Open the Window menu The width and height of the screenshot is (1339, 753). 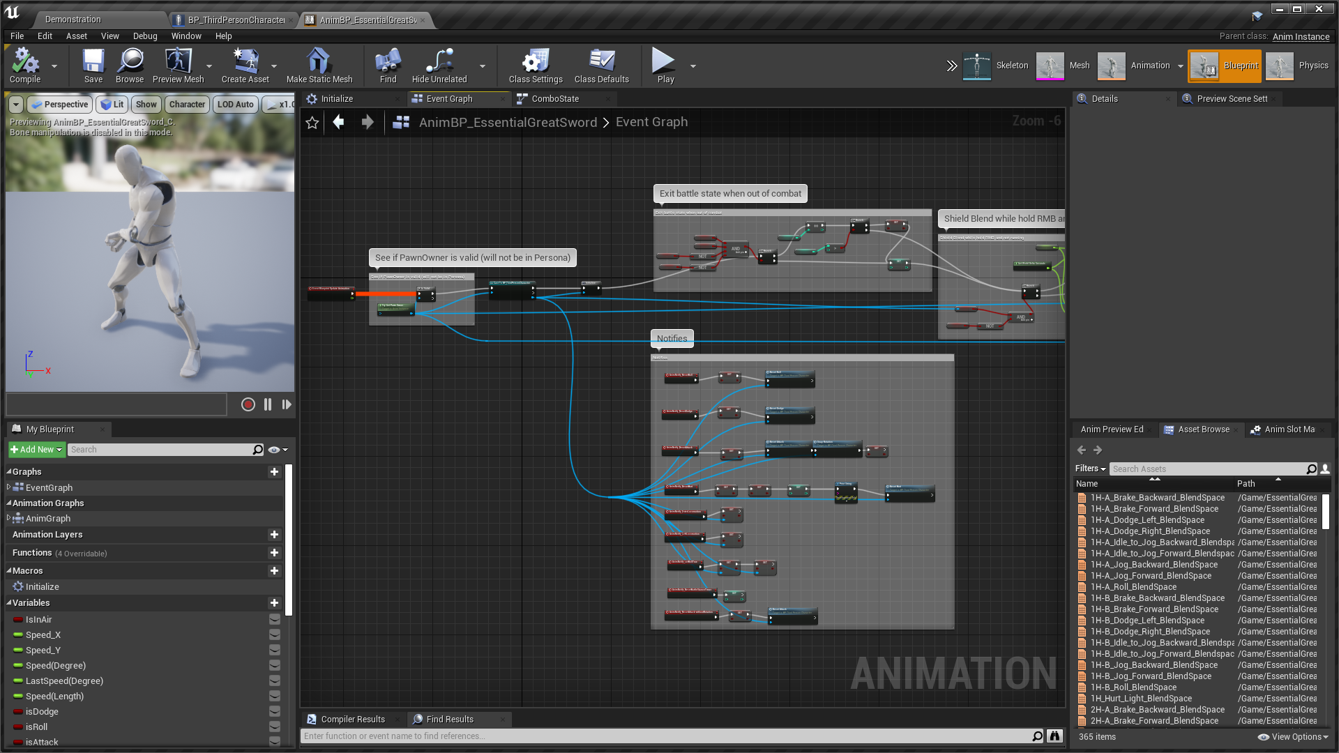186,36
